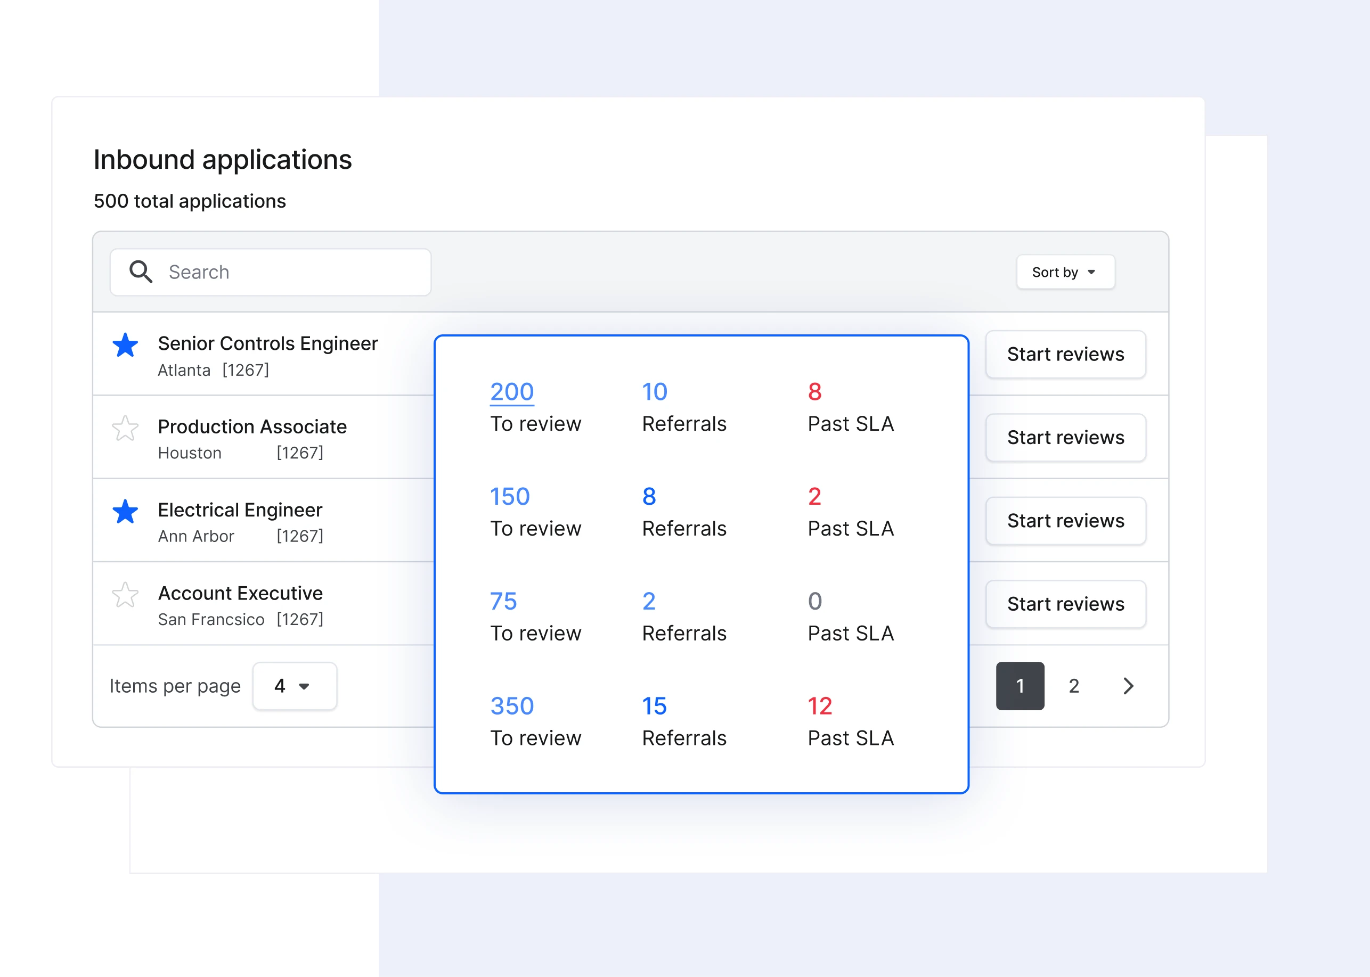Start reviews for Senior Controls Engineer

click(x=1065, y=355)
